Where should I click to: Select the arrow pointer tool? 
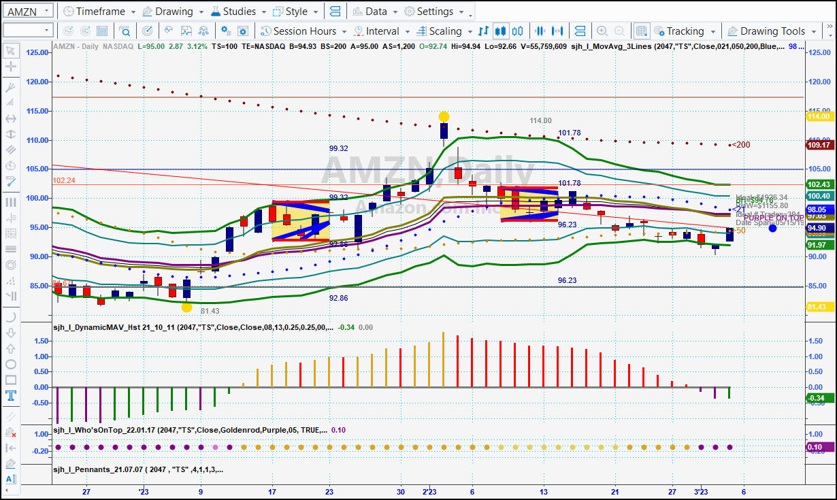pyautogui.click(x=11, y=50)
